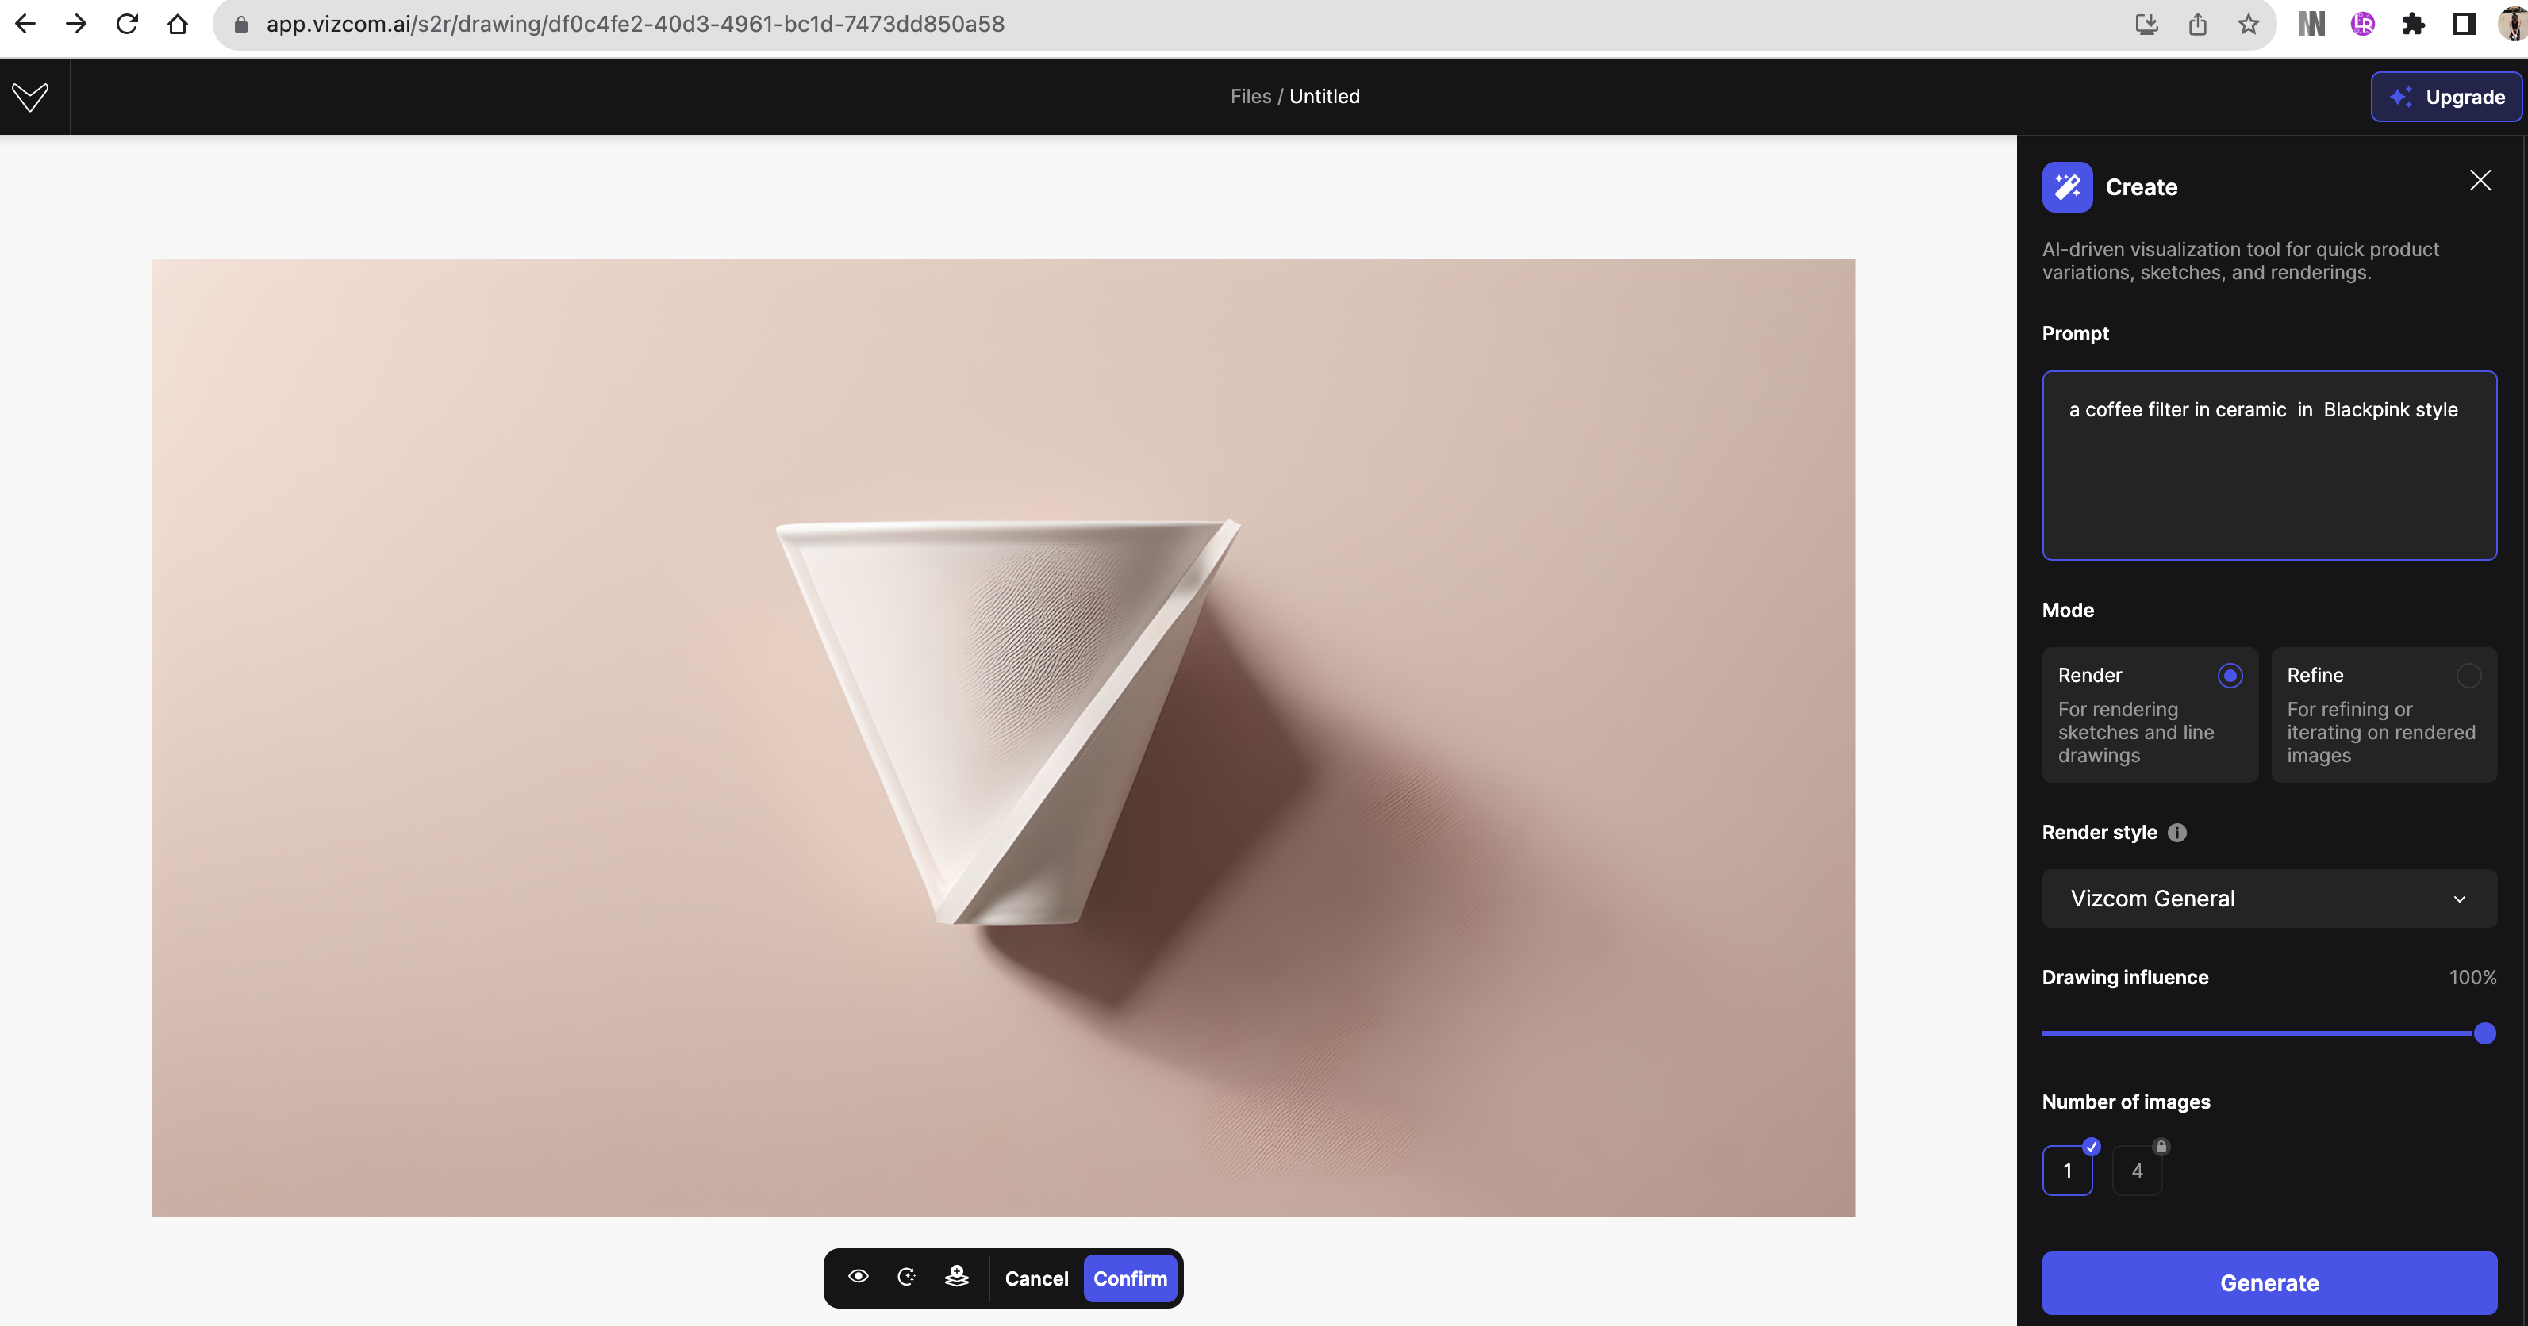Screen dimensions: 2528x1326
Task: Click the Vizcom logo icon
Action: click(x=30, y=96)
